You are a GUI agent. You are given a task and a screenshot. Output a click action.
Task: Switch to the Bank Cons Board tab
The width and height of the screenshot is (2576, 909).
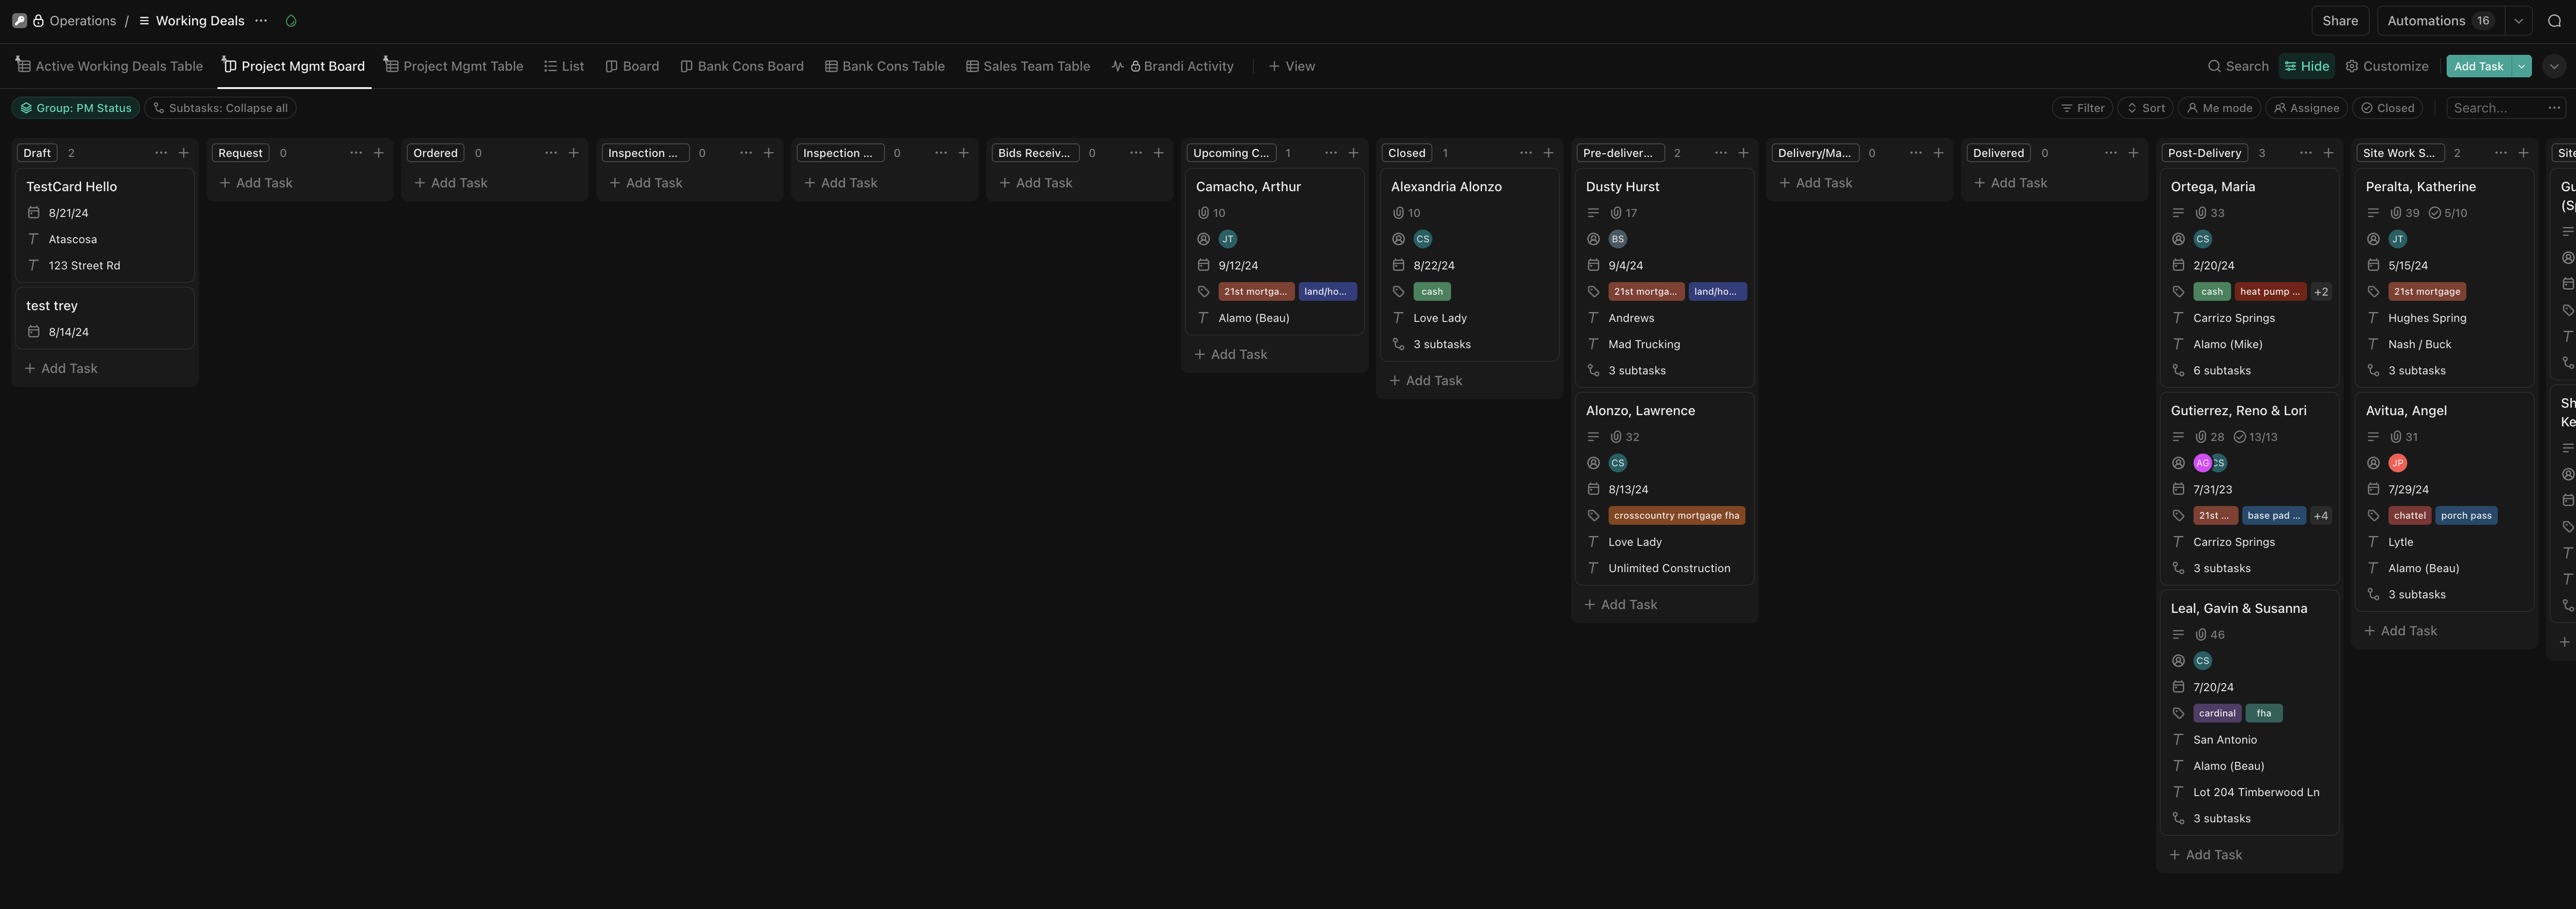click(742, 66)
